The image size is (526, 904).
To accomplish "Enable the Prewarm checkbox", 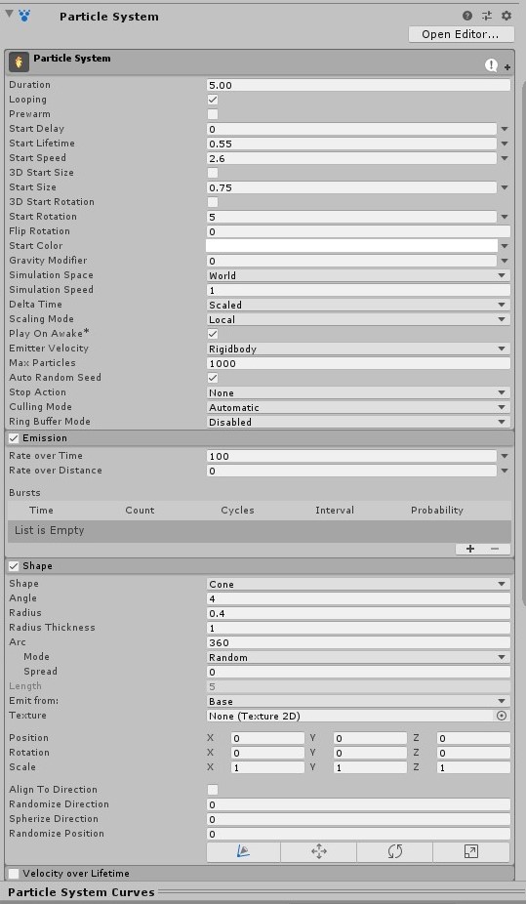I will point(213,114).
